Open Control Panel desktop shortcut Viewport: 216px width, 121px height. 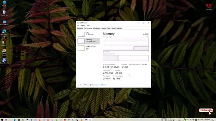click(4, 23)
